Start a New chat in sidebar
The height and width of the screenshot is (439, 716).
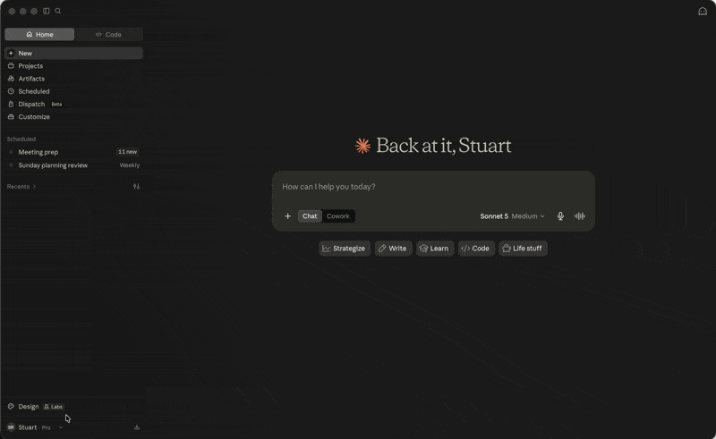click(x=73, y=53)
